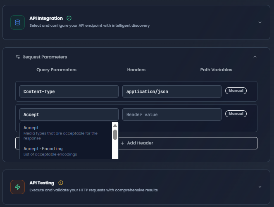Click the Request Parameters sliders icon
This screenshot has height=207, width=274.
[x=18, y=57]
